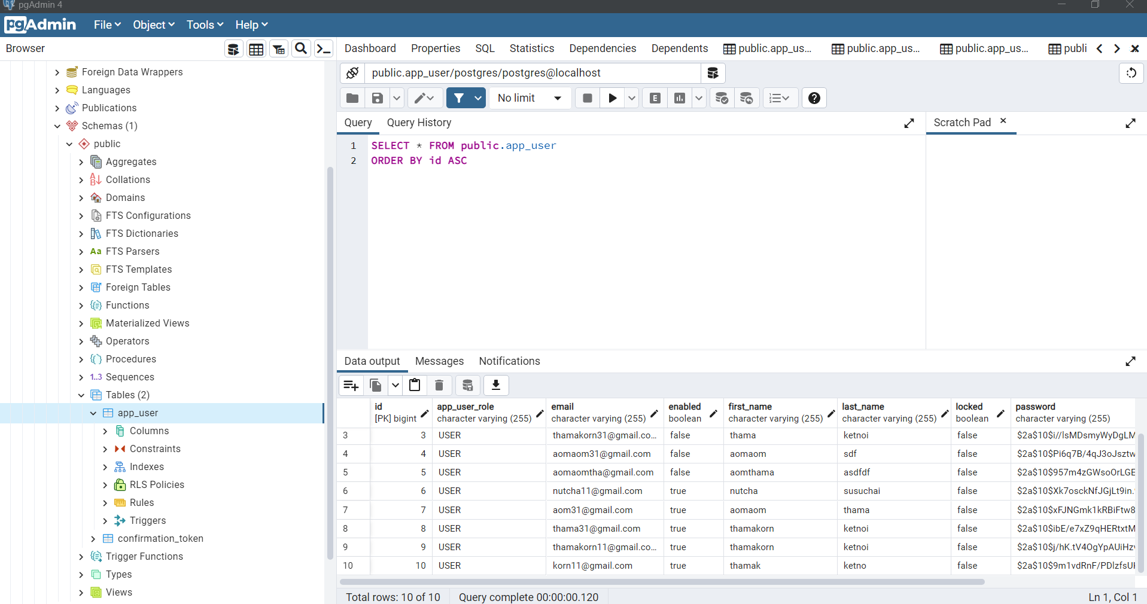Viewport: 1147px width, 604px height.
Task: Open the No limit rows dropdown
Action: [530, 98]
